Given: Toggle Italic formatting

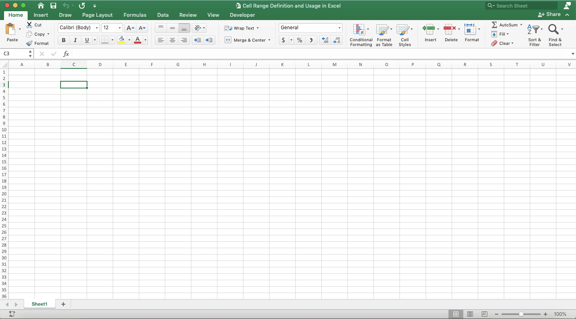Looking at the screenshot, I should (x=75, y=40).
